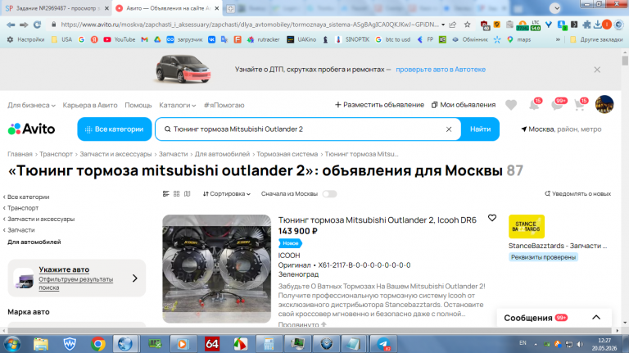Bookmark this page with the star icon
The width and height of the screenshot is (629, 353).
click(x=468, y=25)
